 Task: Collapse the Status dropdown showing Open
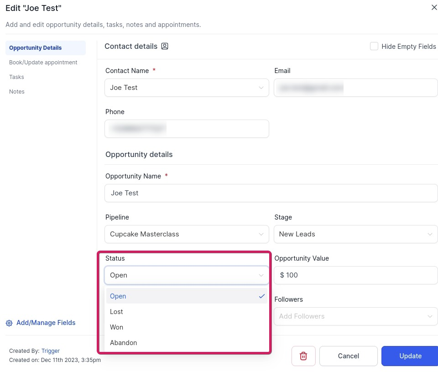pyautogui.click(x=187, y=275)
